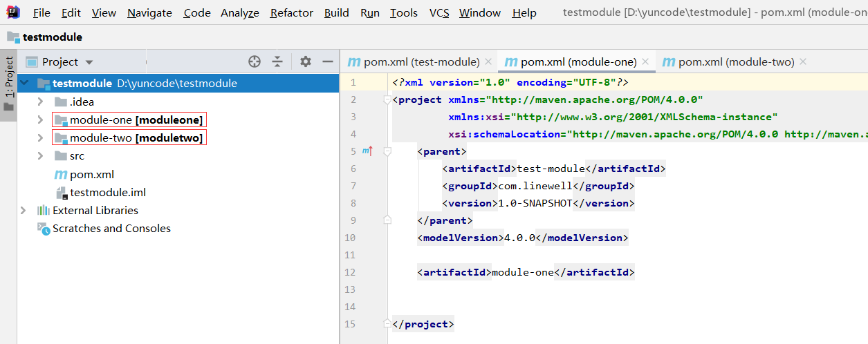868x344 pixels.
Task: Click the xsi:schemaLocation attribute on line 4
Action: click(657, 134)
